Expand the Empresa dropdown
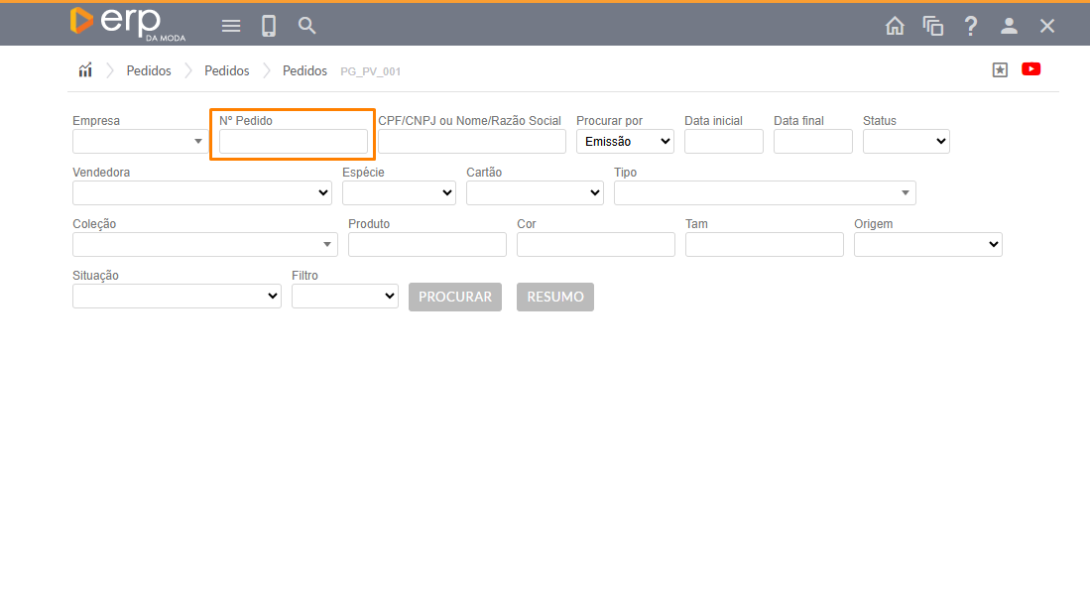Viewport: 1090px width, 605px height. pos(140,142)
